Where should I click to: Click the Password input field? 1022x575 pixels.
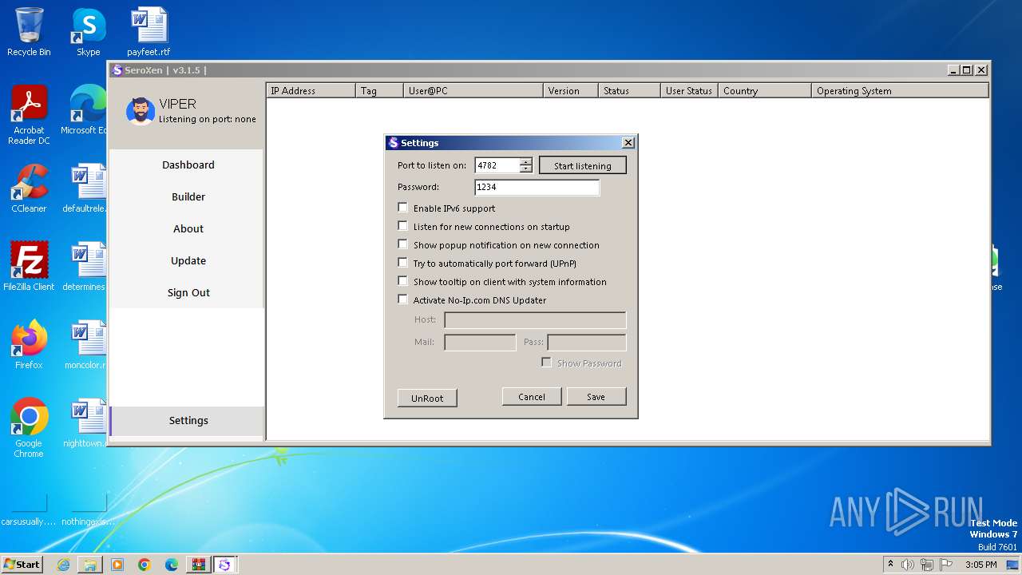coord(537,187)
